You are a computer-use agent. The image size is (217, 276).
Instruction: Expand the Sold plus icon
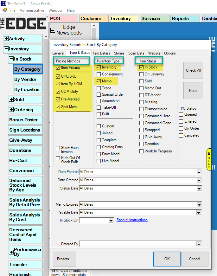11,99
